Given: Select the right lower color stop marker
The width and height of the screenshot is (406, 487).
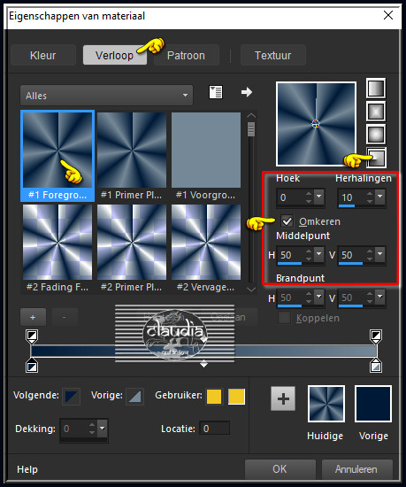Looking at the screenshot, I should [x=376, y=366].
